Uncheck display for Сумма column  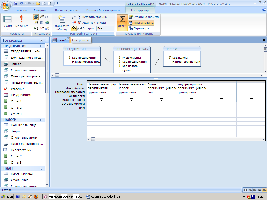tap(161, 100)
